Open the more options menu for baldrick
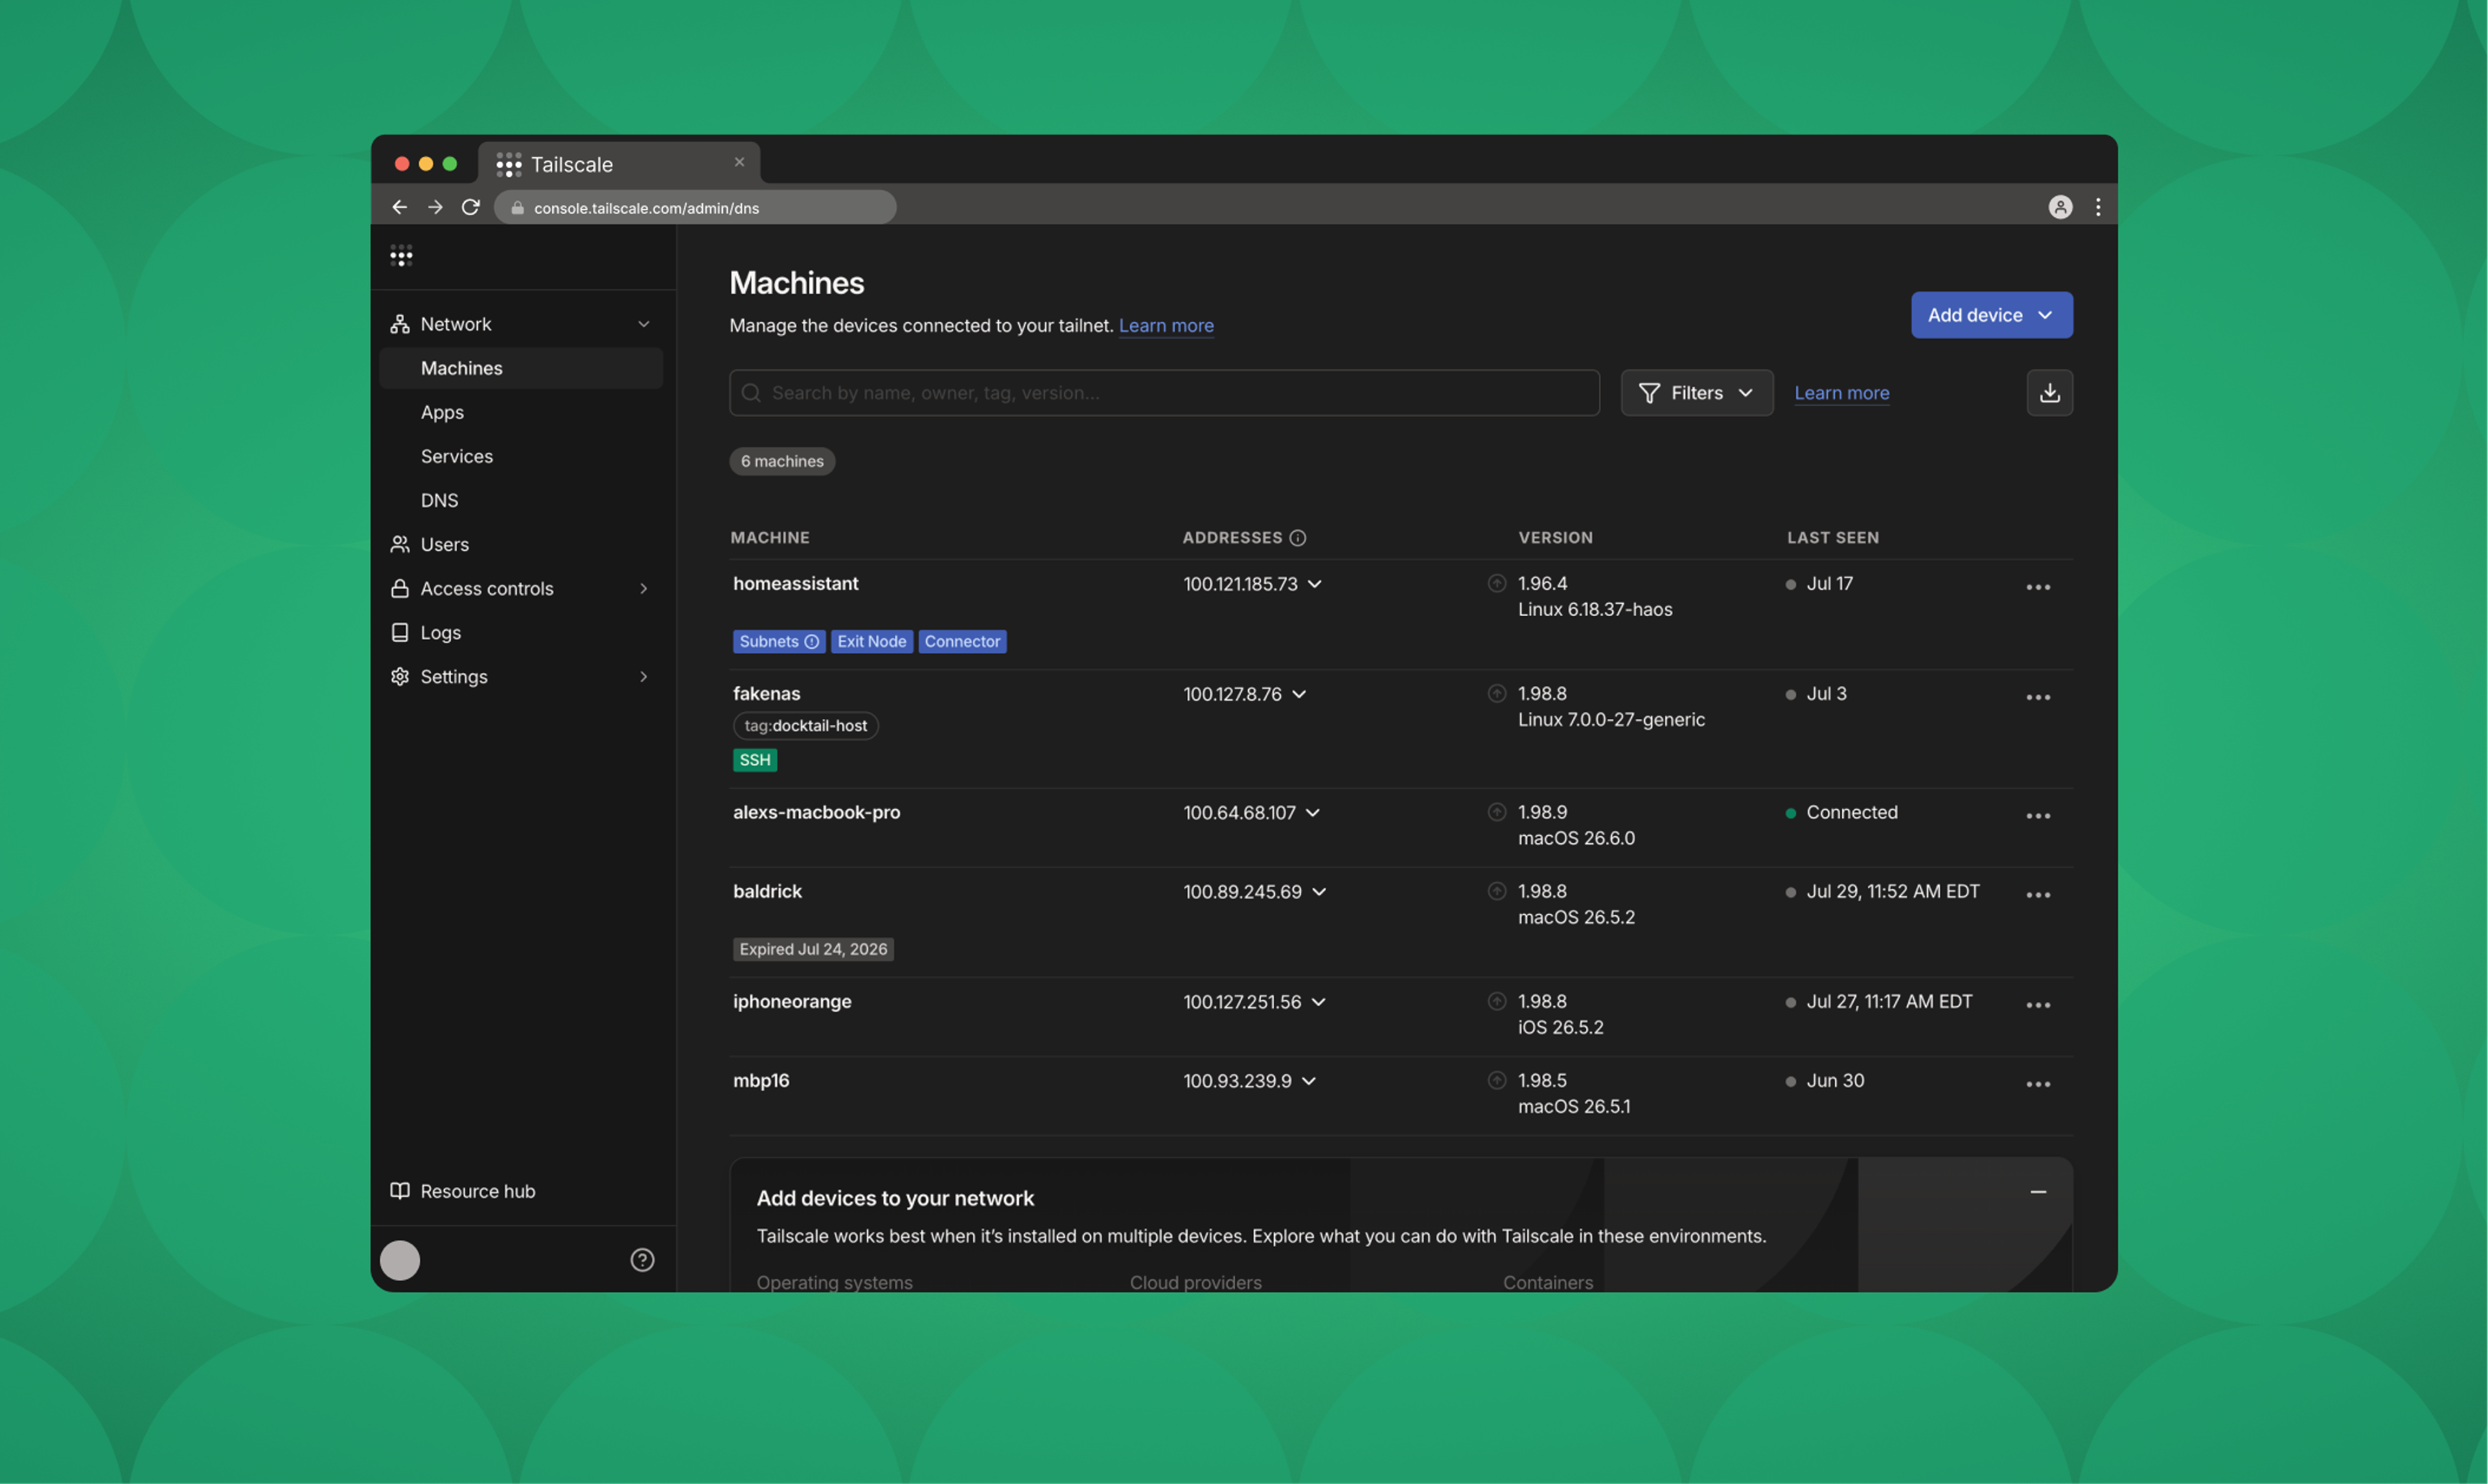The image size is (2488, 1484). click(x=2038, y=895)
